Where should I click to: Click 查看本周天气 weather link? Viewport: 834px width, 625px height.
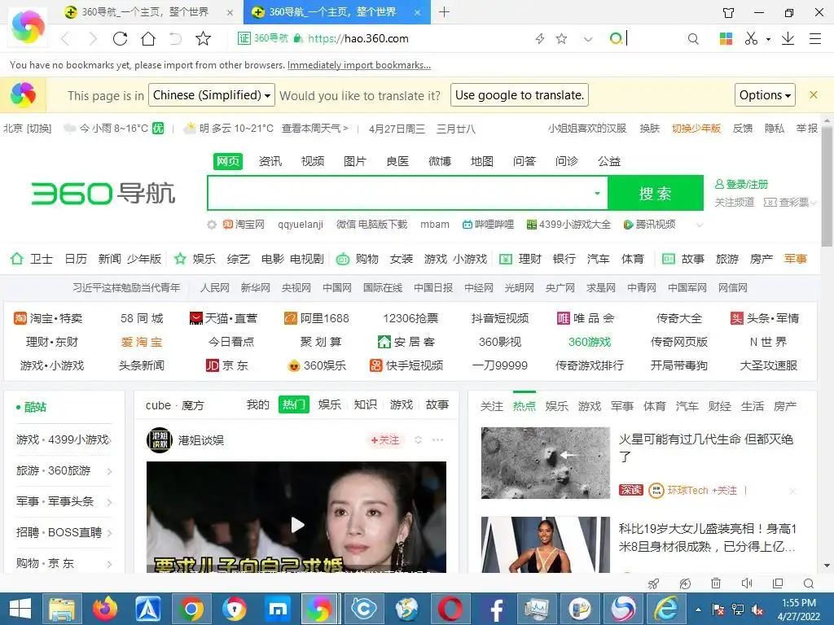[x=315, y=129]
